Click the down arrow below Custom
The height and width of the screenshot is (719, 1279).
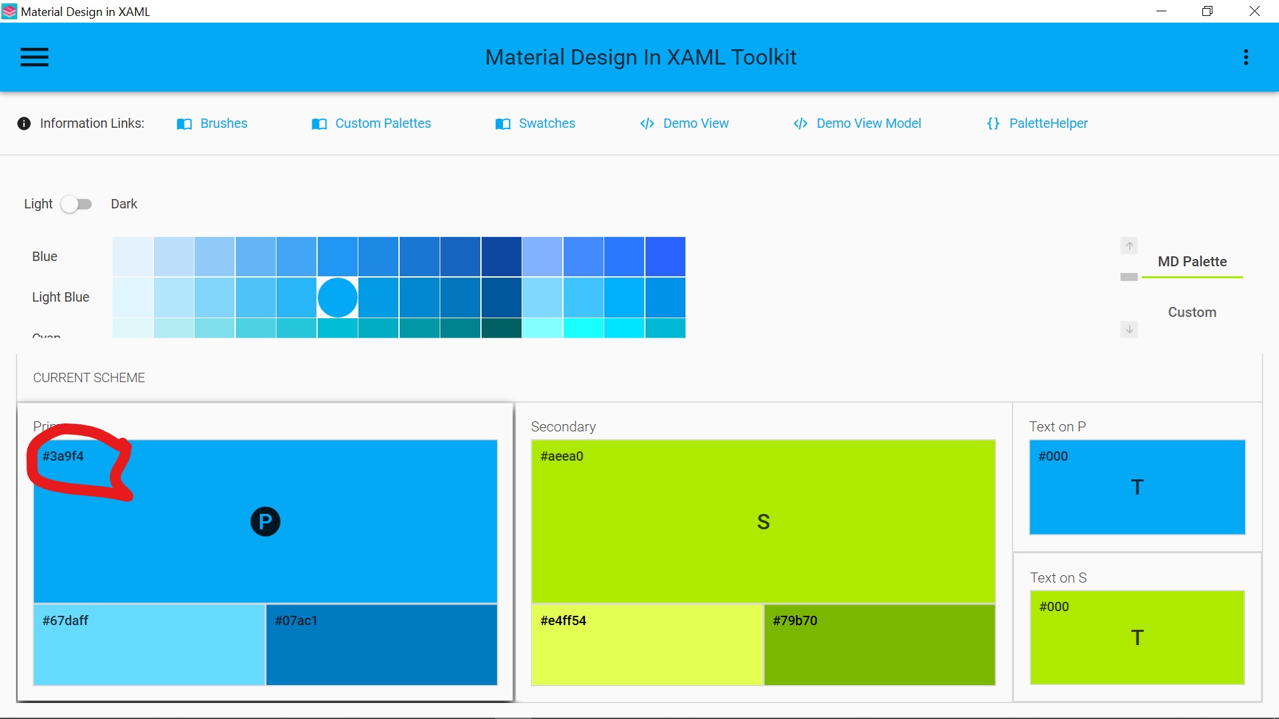(1129, 330)
